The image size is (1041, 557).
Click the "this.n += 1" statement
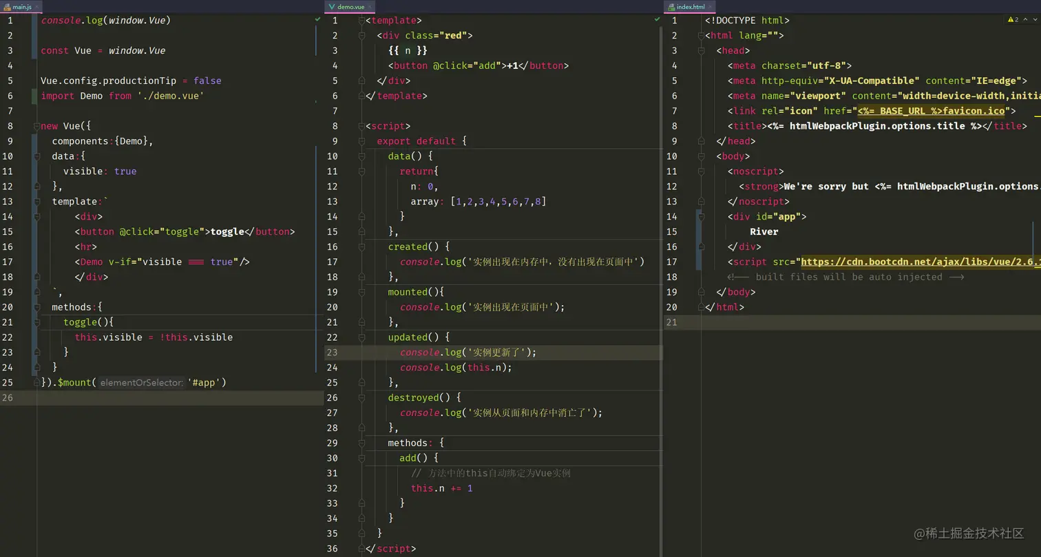442,488
